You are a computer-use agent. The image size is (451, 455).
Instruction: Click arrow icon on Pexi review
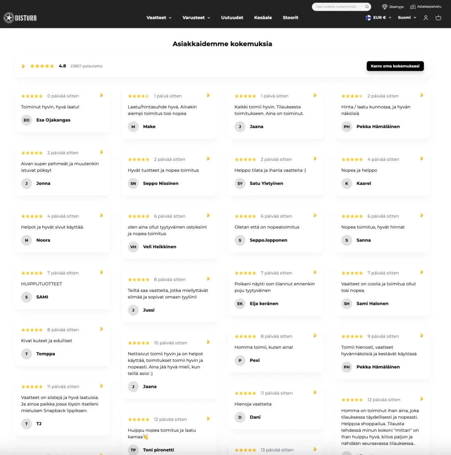315,335
